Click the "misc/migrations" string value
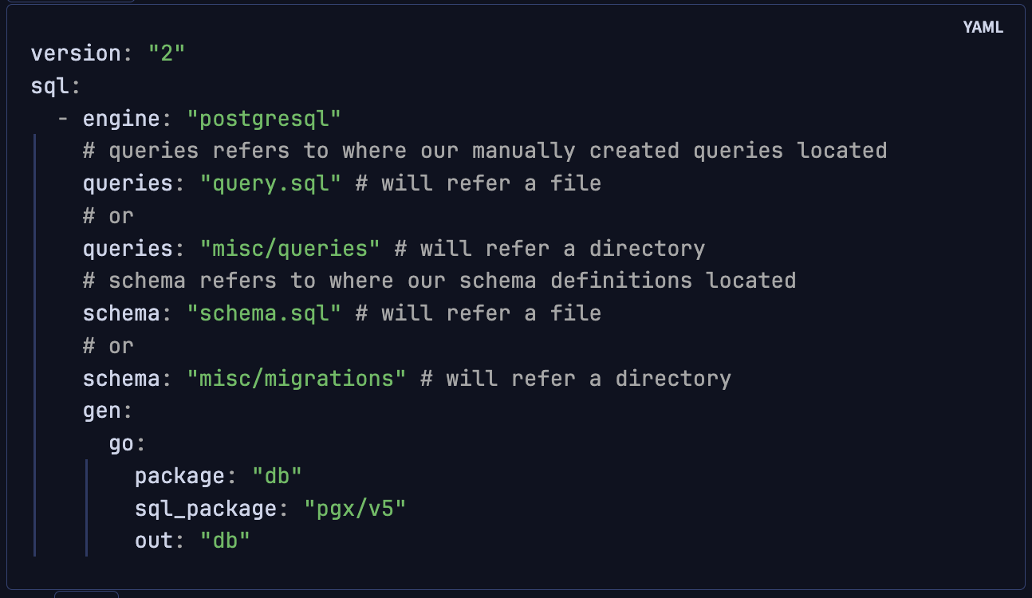1032x598 pixels. [296, 377]
